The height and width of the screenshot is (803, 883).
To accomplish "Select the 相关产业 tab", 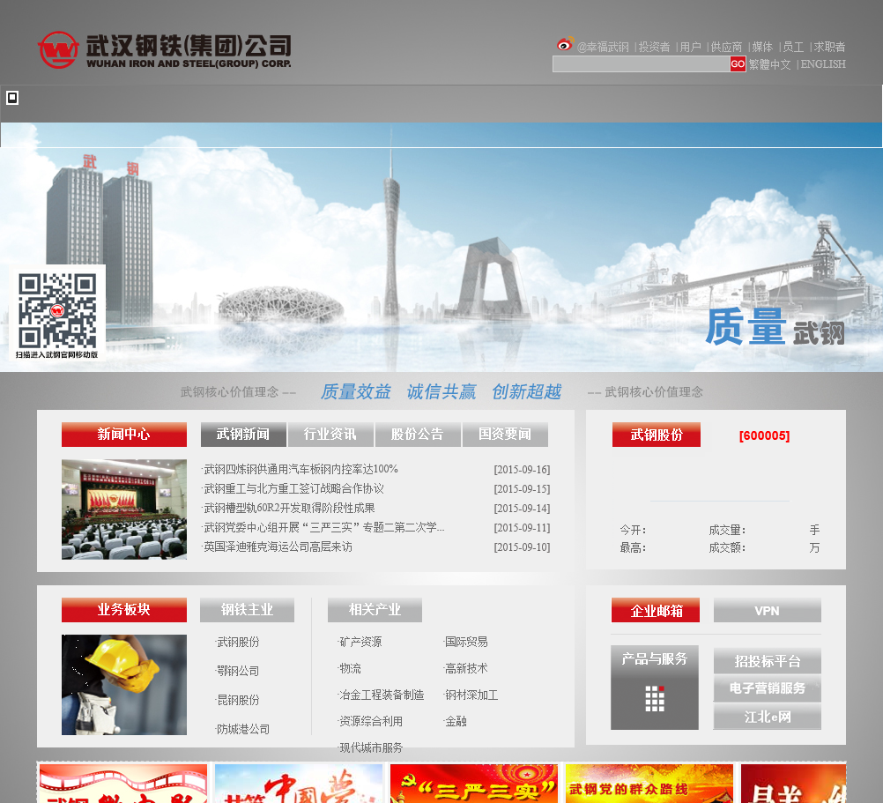I will pos(375,610).
